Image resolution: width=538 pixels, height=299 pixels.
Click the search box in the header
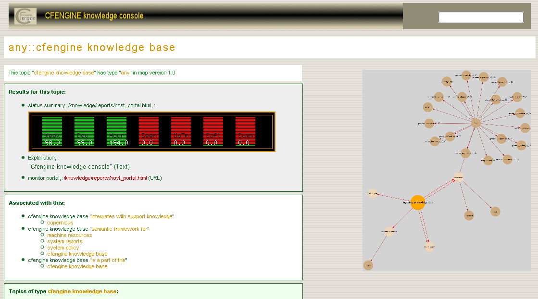pos(481,17)
